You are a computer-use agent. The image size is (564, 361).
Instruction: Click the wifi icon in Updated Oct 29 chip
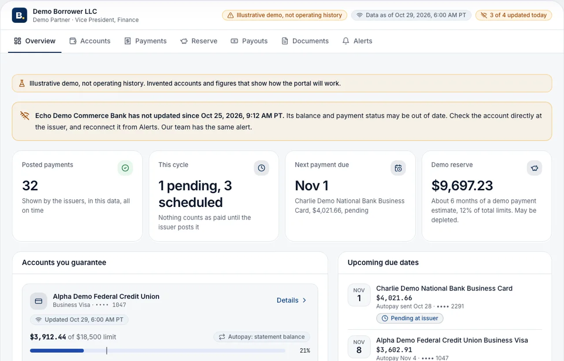(39, 320)
